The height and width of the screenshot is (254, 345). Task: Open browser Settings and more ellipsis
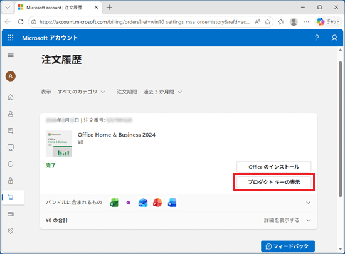[x=307, y=22]
